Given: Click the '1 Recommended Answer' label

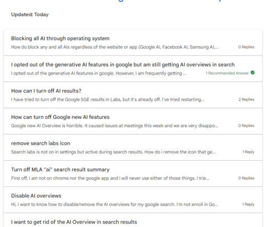Looking at the screenshot, I should pyautogui.click(x=227, y=73).
